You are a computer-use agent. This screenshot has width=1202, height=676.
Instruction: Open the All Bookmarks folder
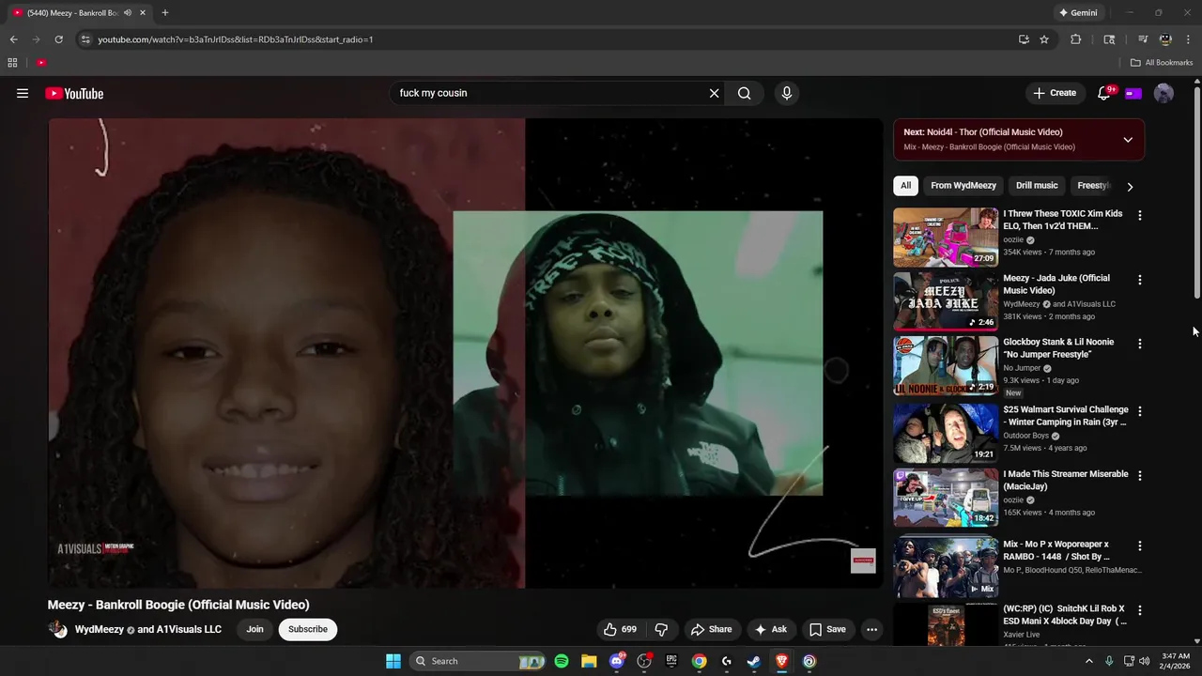click(1162, 63)
